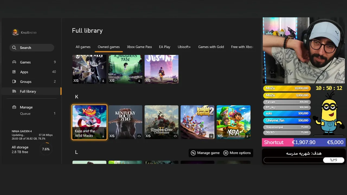Click the Manage game button
This screenshot has width=347, height=195.
click(205, 153)
